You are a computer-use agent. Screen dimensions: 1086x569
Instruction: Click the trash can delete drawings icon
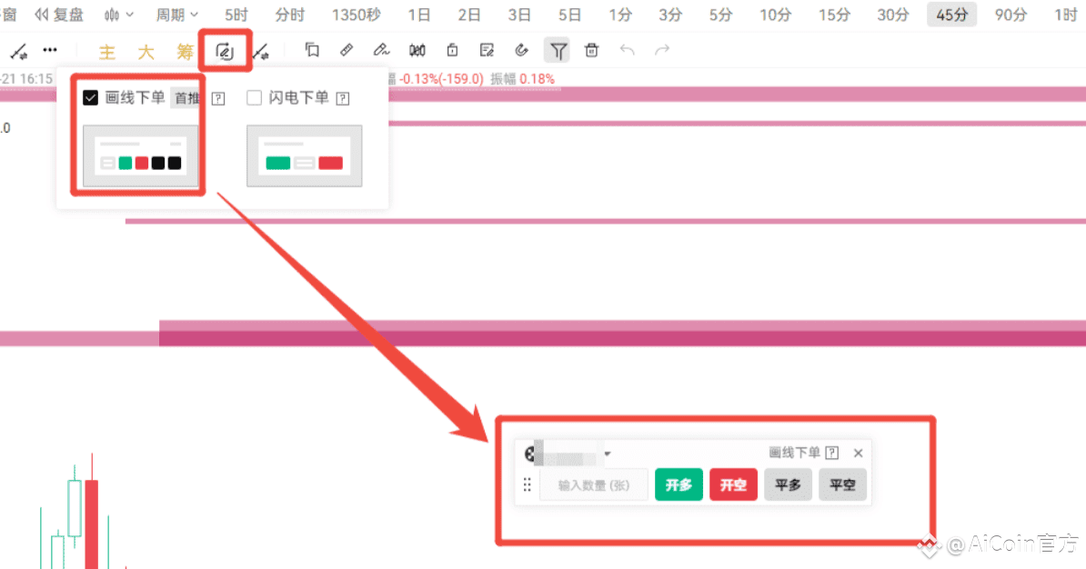pyautogui.click(x=591, y=50)
